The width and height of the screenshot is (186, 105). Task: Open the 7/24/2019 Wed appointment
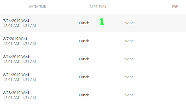(x=16, y=21)
